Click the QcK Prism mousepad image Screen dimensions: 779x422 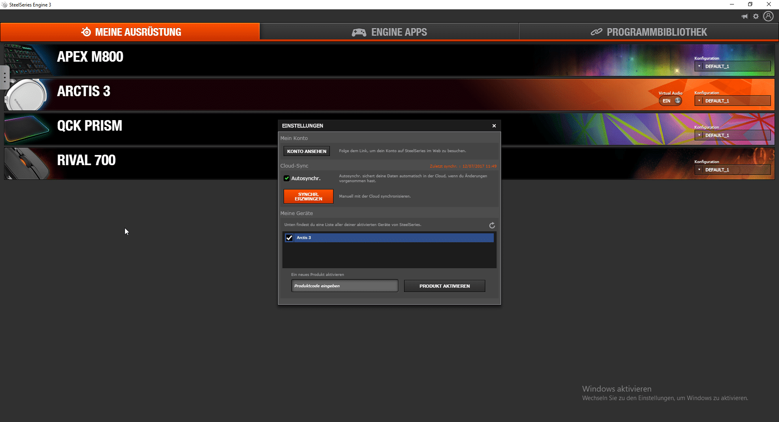coord(27,129)
